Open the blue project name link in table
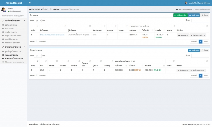This screenshot has height=127, width=212. [x=52, y=35]
